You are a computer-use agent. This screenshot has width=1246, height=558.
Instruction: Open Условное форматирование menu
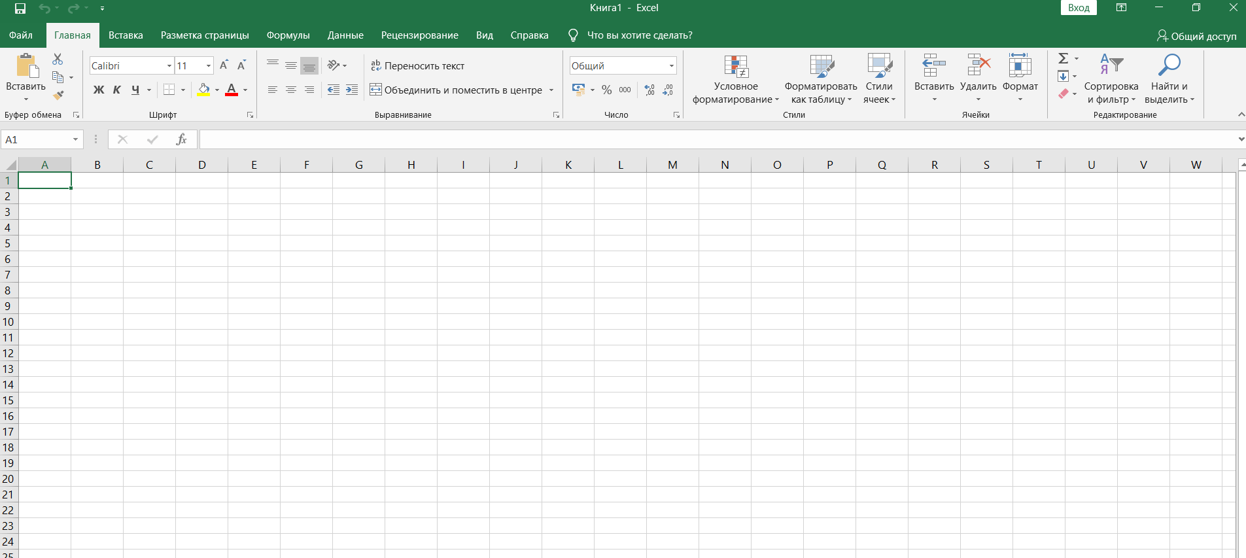tap(736, 79)
